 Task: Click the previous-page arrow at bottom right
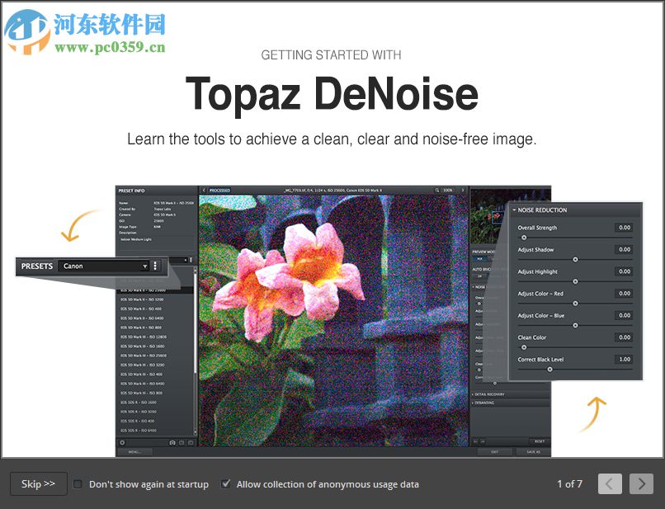click(610, 484)
